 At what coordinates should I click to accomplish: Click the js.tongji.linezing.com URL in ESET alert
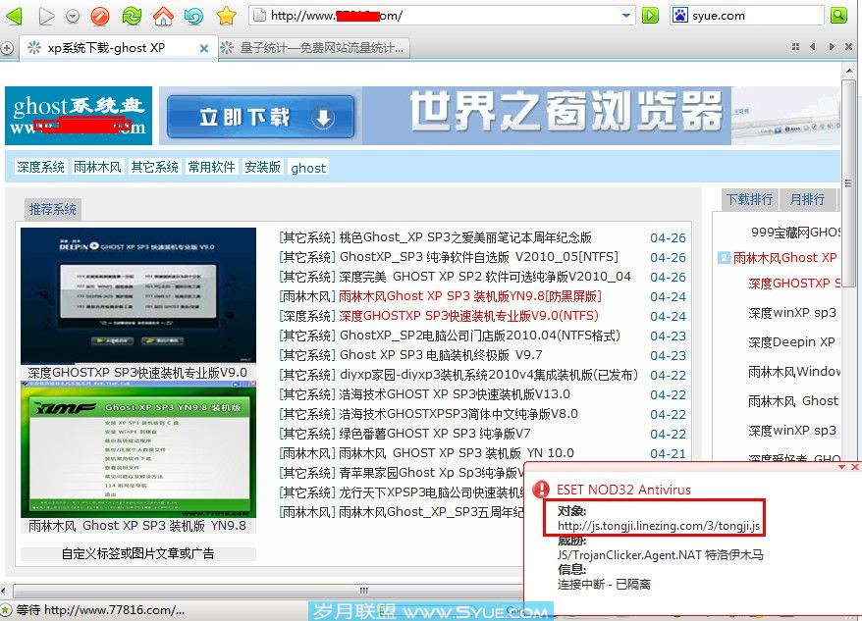click(x=659, y=526)
